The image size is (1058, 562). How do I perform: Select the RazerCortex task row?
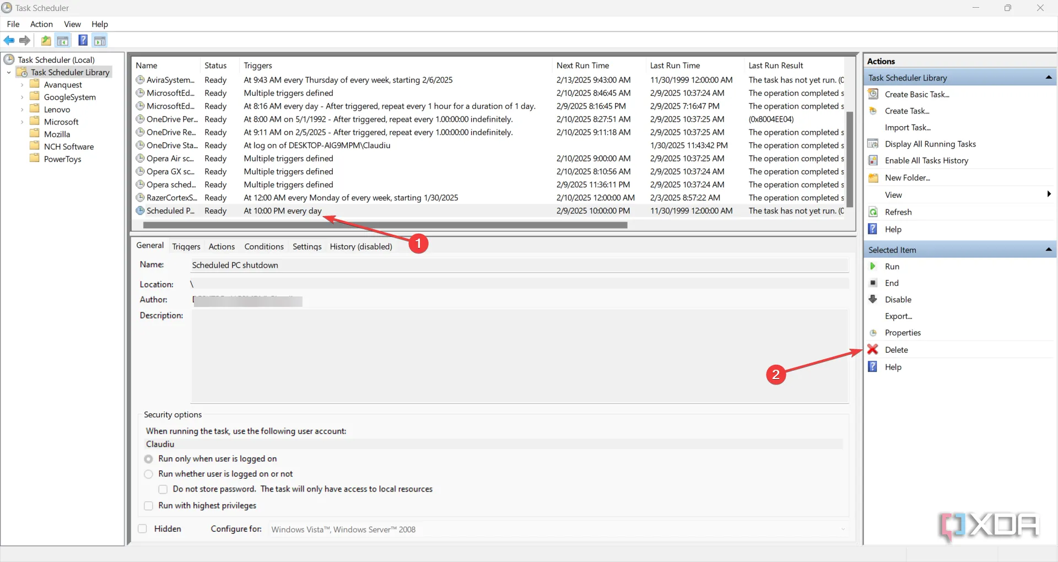[x=171, y=198]
